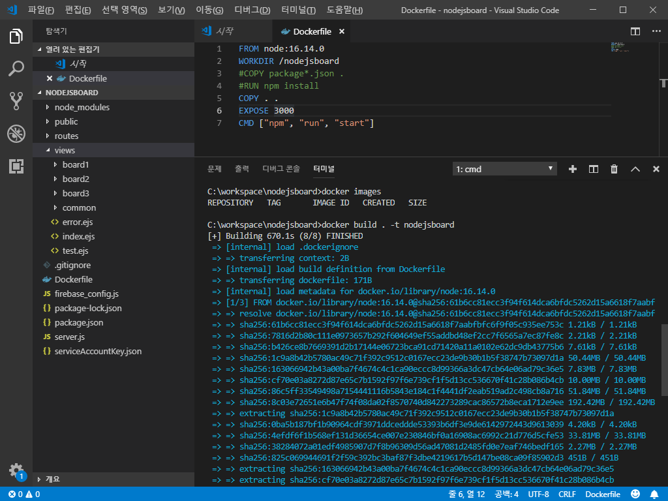Screen dimensions: 668x501
Task: Open editor More Actions ellipsis
Action: click(656, 31)
